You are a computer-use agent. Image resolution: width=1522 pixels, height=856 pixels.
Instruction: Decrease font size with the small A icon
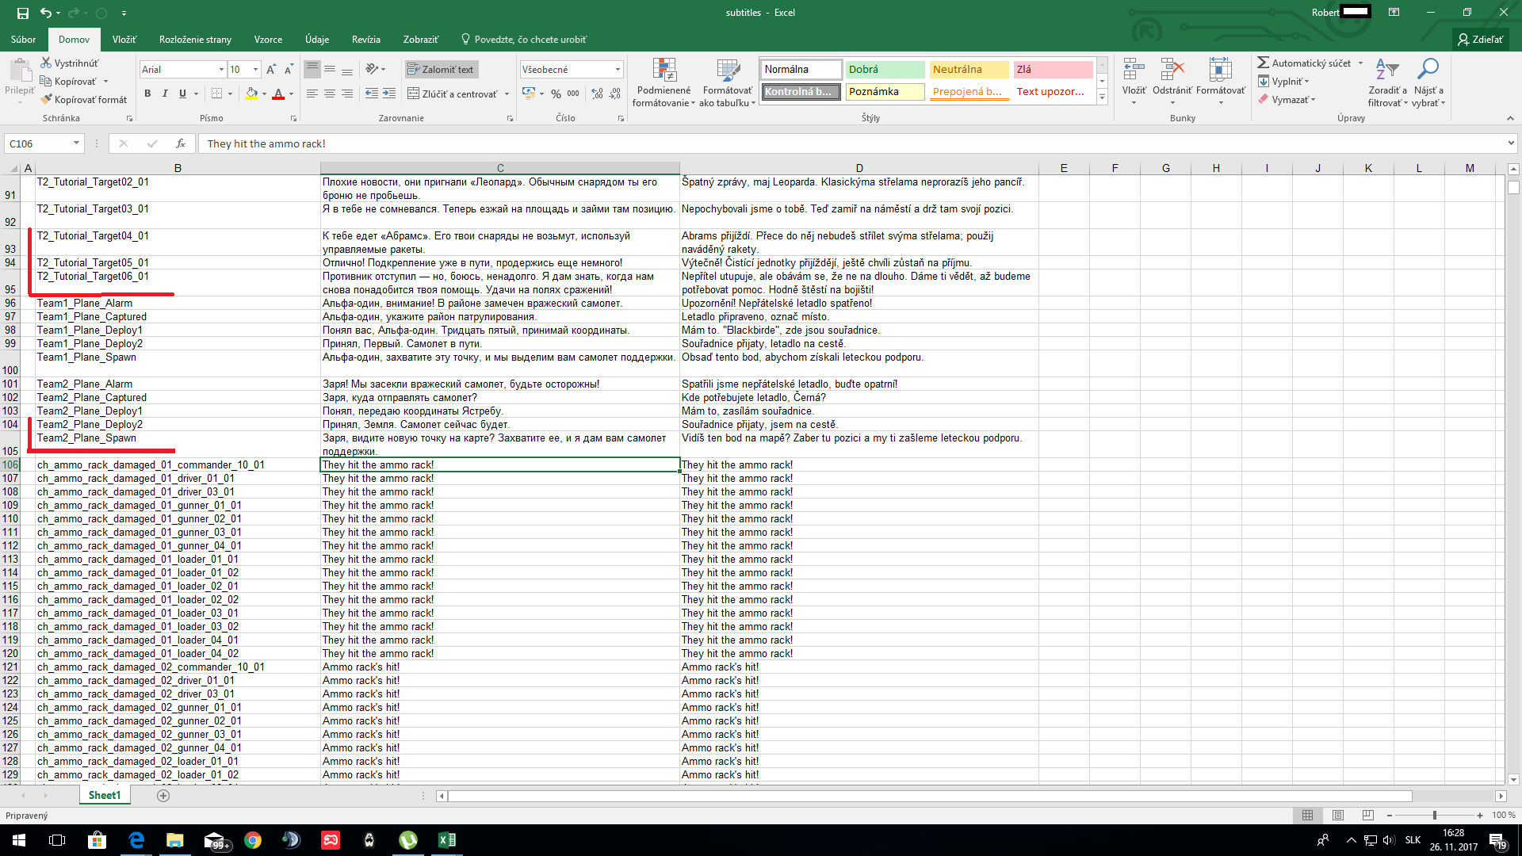[x=289, y=70]
